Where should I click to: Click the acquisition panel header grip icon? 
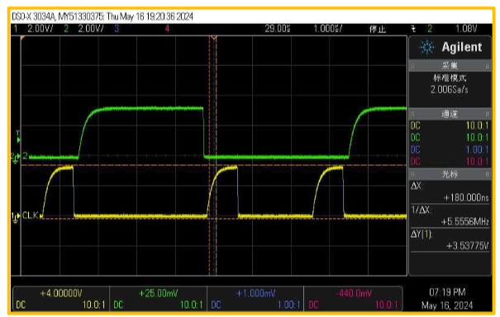(412, 66)
